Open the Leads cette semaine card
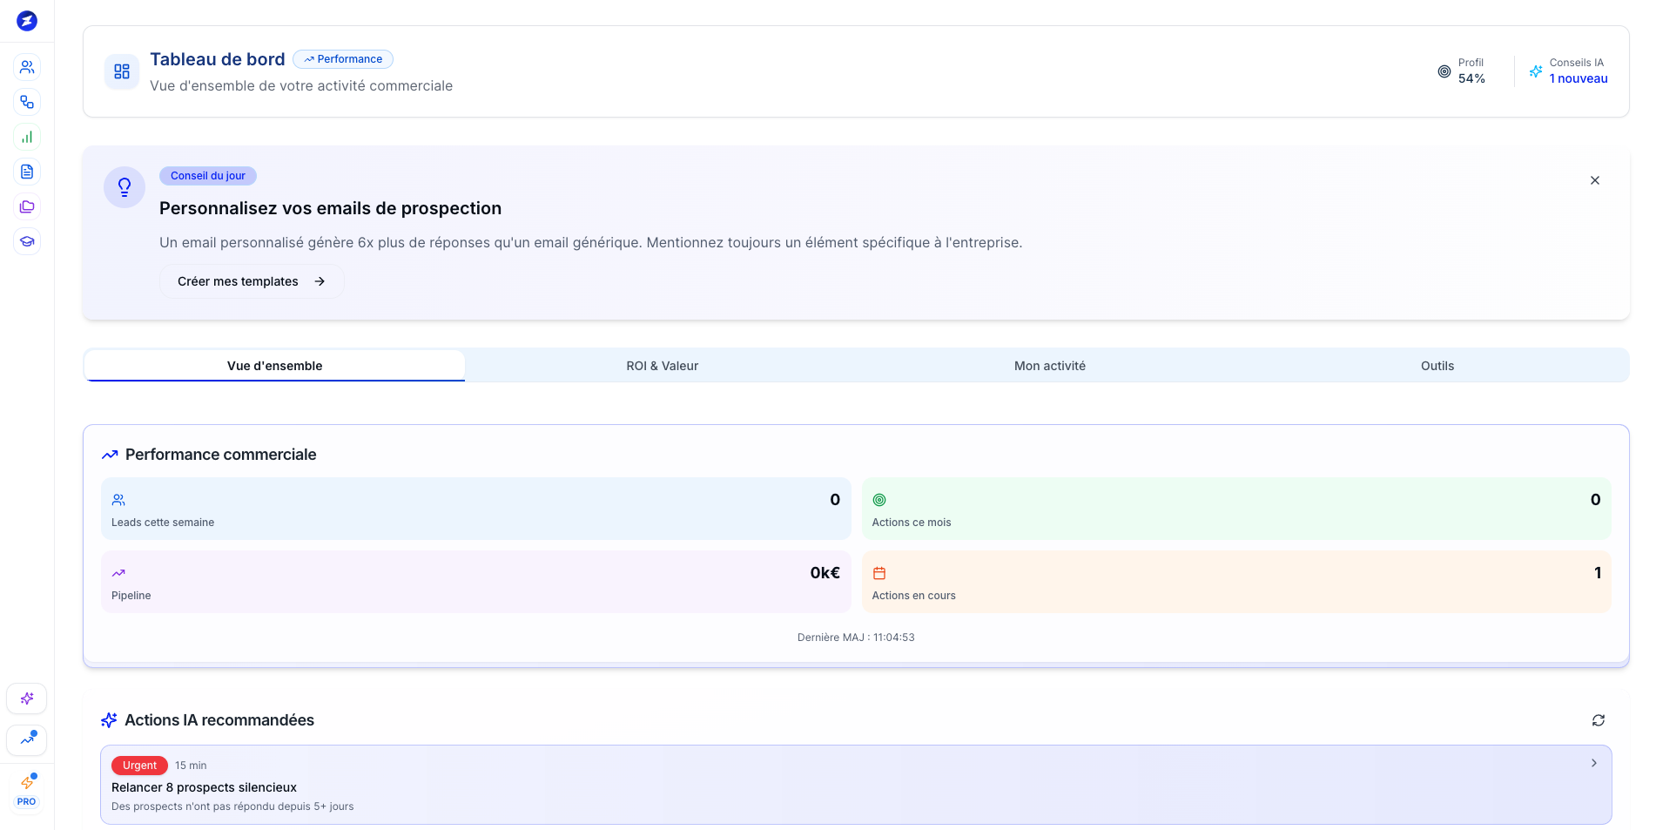The width and height of the screenshot is (1656, 830). pyautogui.click(x=475, y=509)
